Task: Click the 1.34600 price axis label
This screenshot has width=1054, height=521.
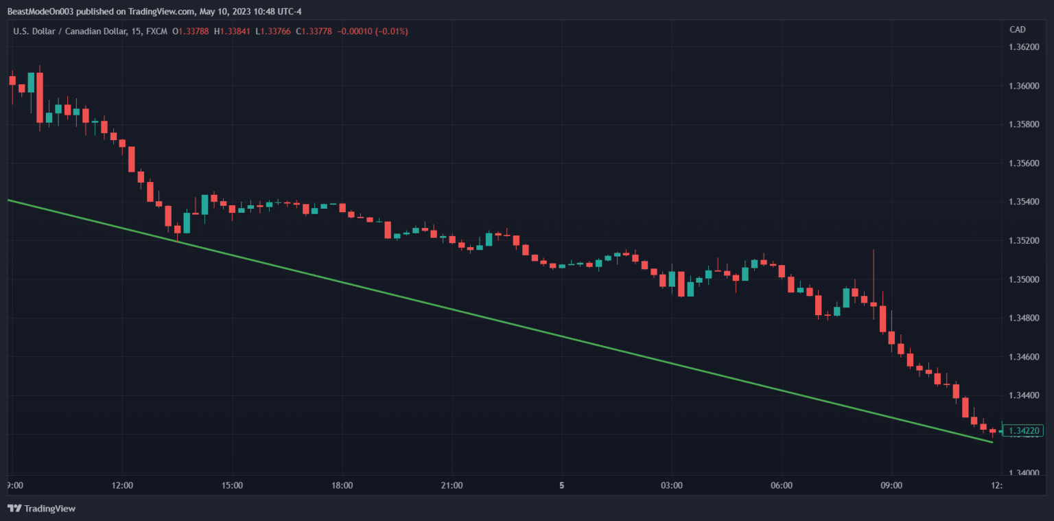Action: click(x=1022, y=358)
